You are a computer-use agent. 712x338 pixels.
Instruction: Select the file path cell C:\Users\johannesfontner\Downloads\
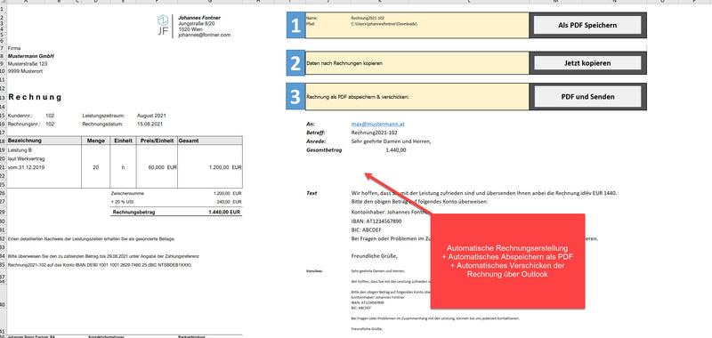pos(384,23)
